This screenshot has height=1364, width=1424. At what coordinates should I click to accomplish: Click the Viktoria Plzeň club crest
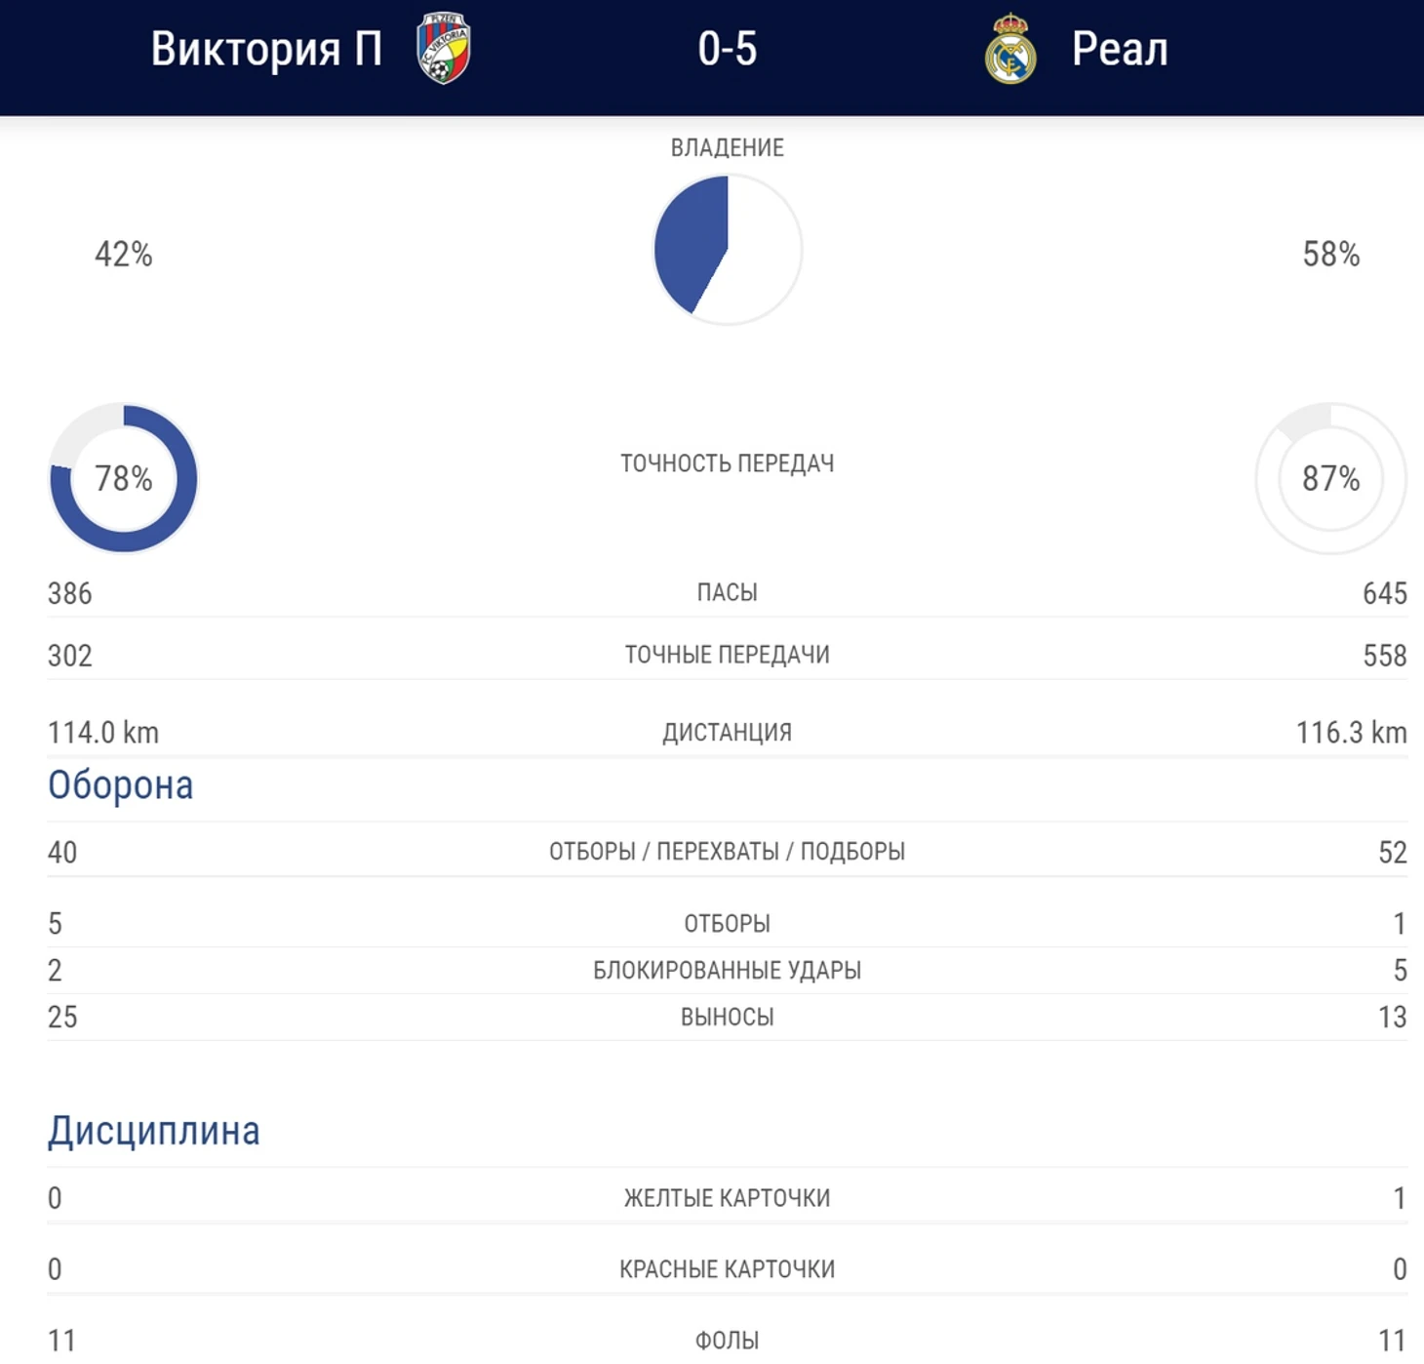[x=444, y=49]
